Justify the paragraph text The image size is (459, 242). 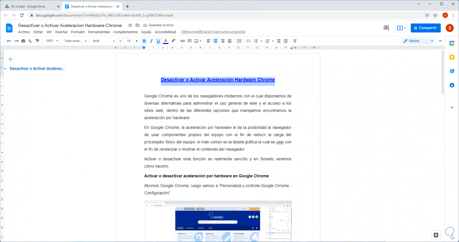pyautogui.click(x=229, y=41)
